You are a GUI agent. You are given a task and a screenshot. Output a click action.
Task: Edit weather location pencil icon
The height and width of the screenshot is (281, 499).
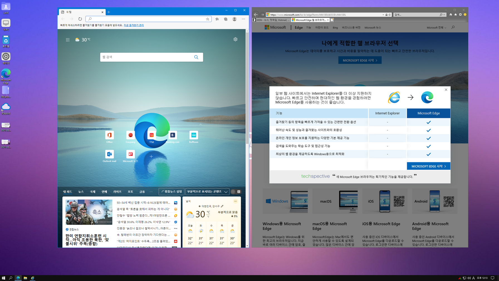(x=222, y=206)
